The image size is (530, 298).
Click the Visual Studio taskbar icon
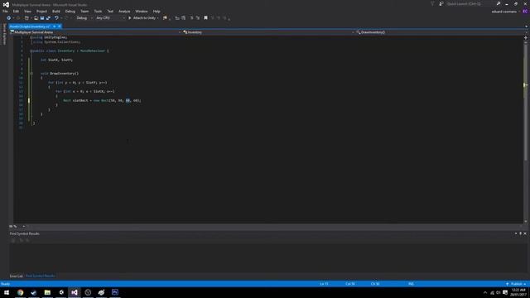[x=75, y=292]
